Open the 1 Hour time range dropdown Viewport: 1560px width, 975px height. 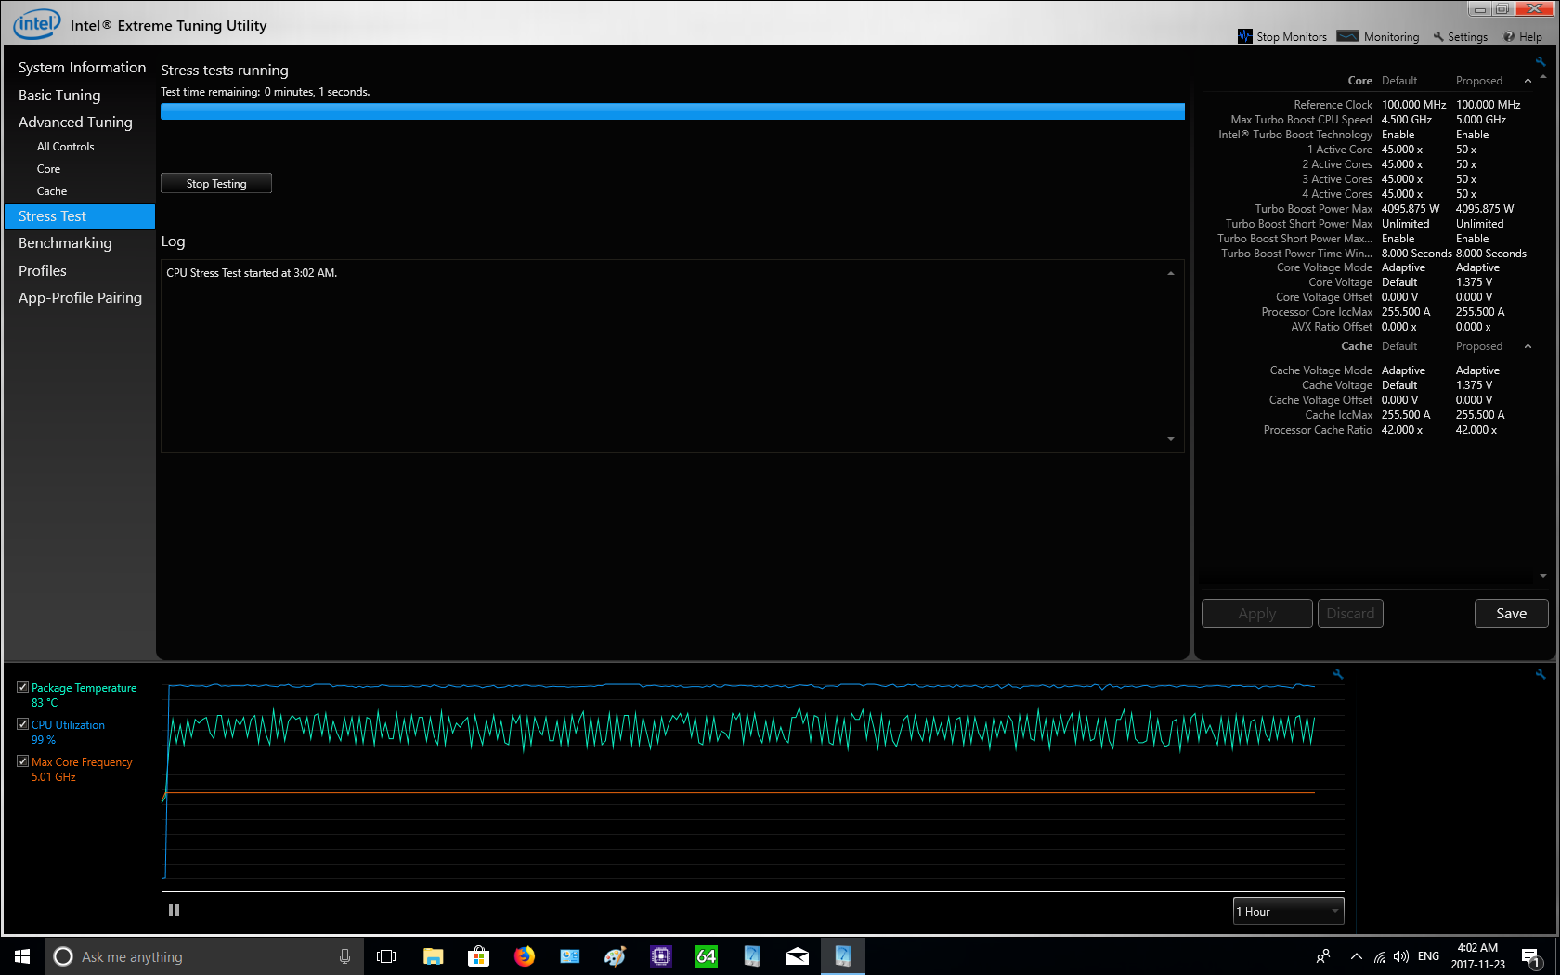[x=1288, y=911]
